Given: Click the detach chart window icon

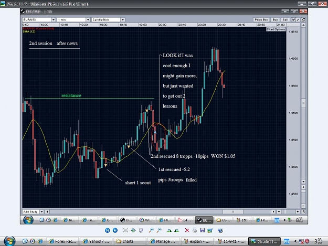Looking at the screenshot, I should click(x=303, y=19).
